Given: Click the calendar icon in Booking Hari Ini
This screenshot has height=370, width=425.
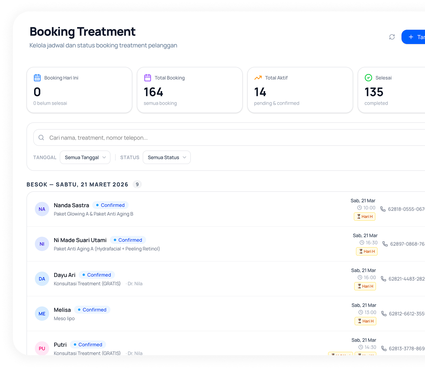Looking at the screenshot, I should pos(37,78).
